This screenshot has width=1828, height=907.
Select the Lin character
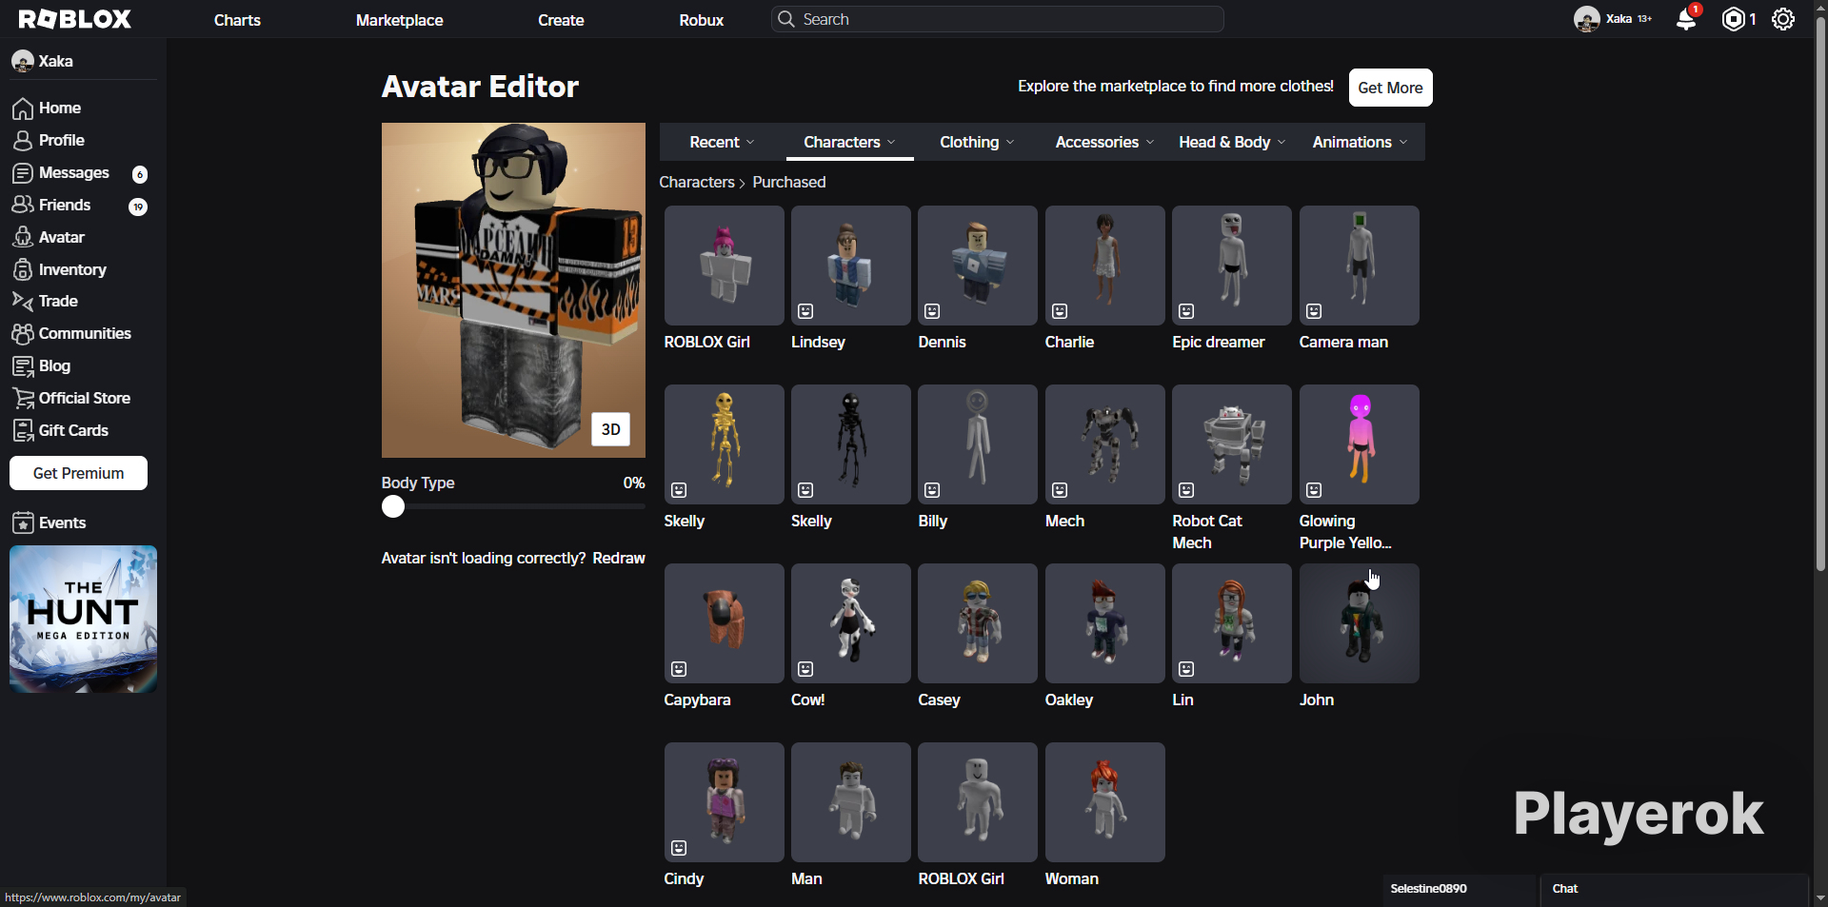coord(1232,623)
